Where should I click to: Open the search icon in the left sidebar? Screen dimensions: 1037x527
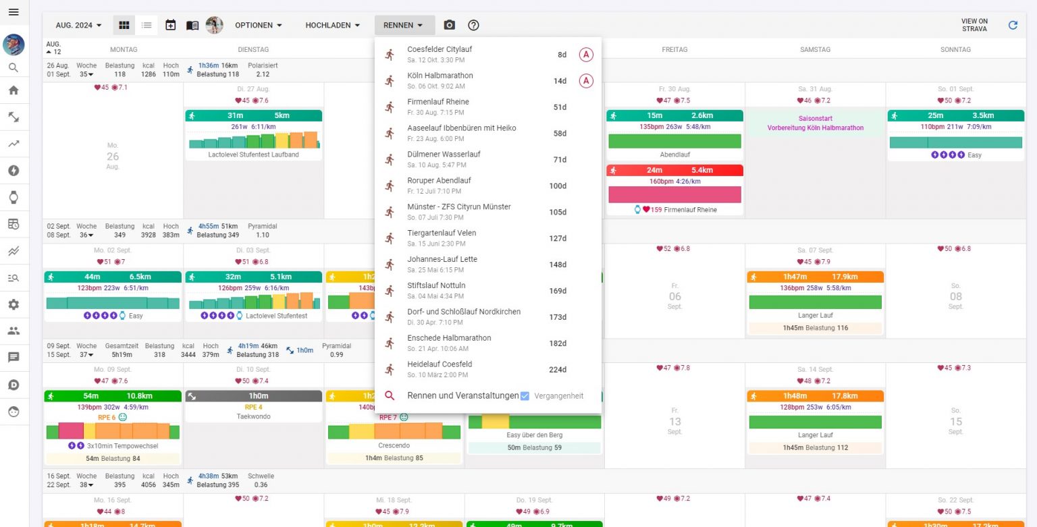pyautogui.click(x=14, y=67)
